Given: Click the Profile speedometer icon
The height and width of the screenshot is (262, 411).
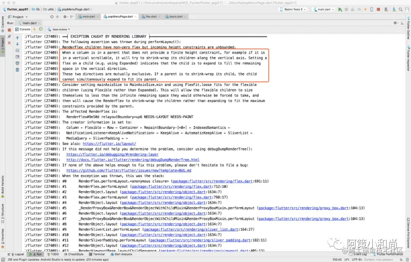Looking at the screenshot, I should pyautogui.click(x=359, y=10).
